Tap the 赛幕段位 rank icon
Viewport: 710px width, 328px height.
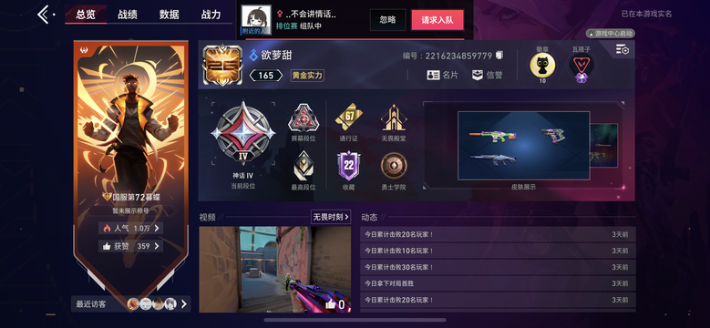click(x=304, y=118)
